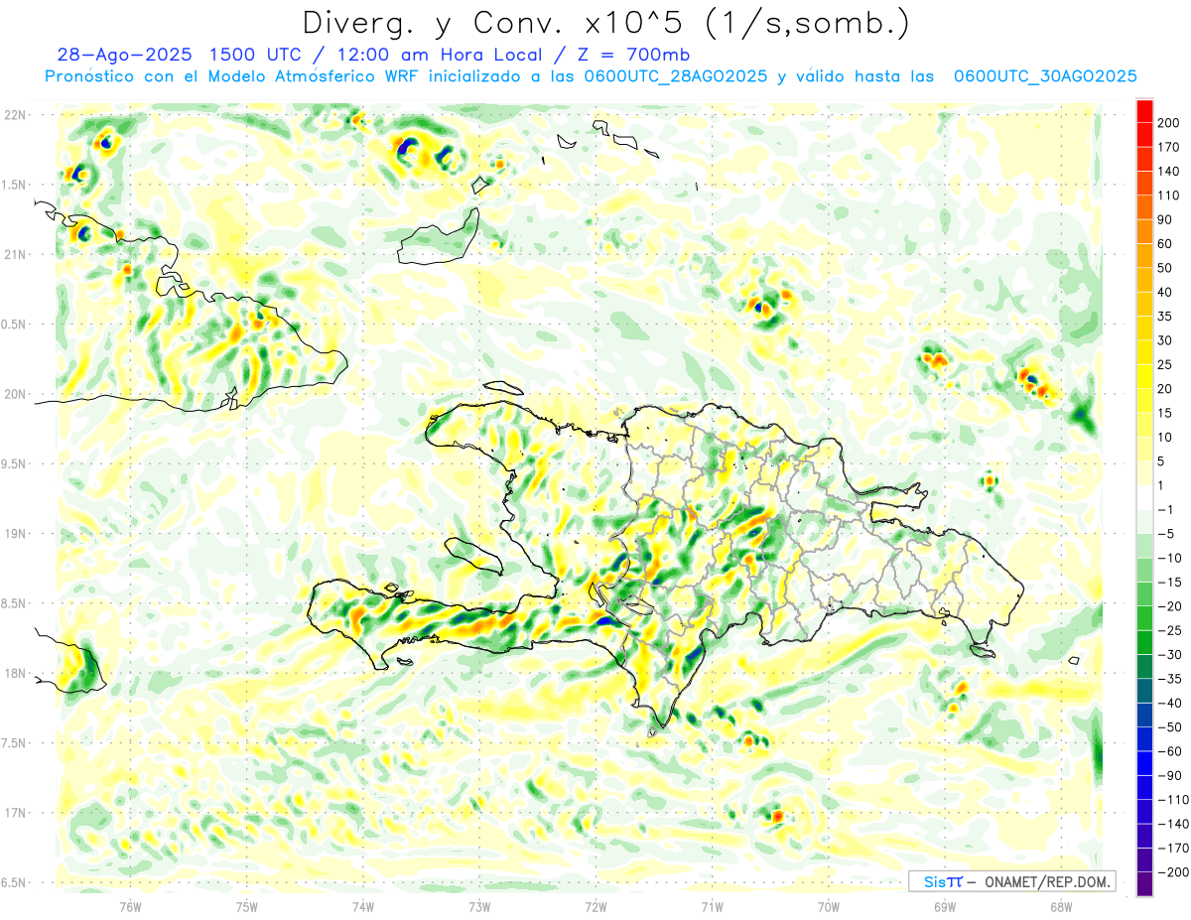Click the "20N" latitude label
This screenshot has width=1191, height=920.
(x=15, y=394)
